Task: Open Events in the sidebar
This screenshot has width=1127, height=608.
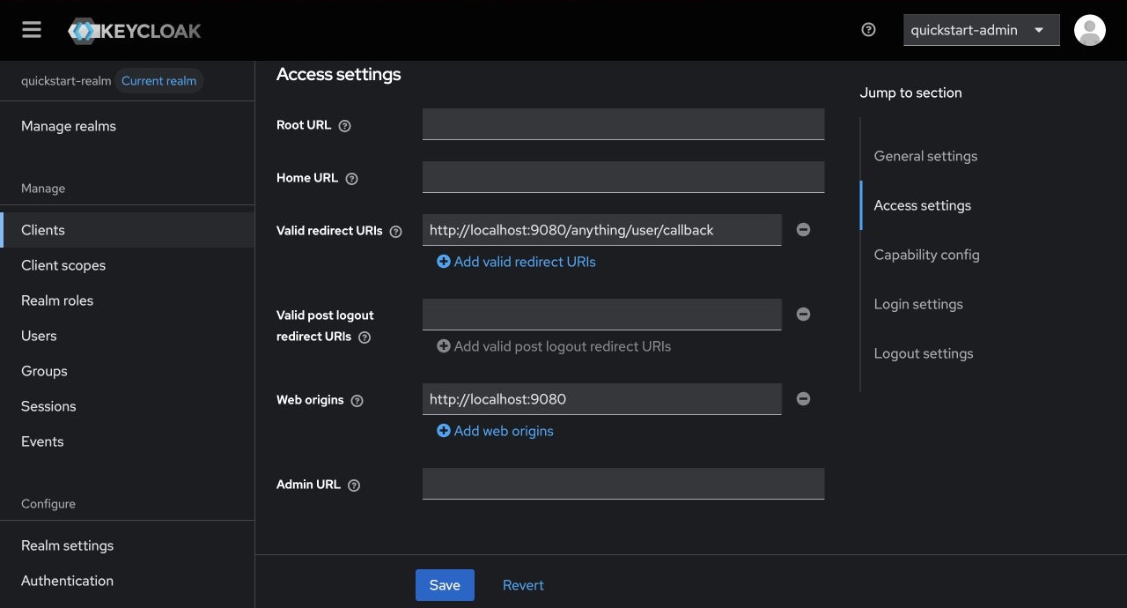Action: pyautogui.click(x=127, y=441)
